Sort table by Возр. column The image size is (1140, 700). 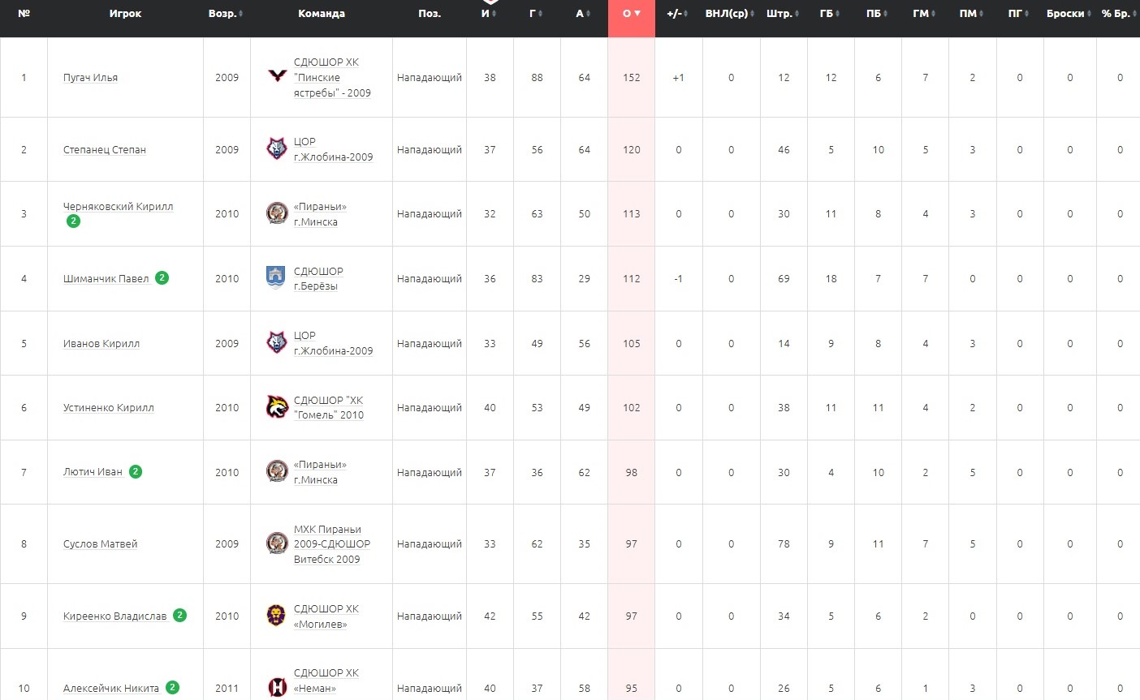point(226,14)
